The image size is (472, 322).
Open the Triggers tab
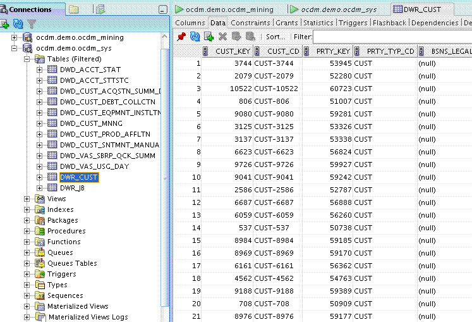(353, 23)
